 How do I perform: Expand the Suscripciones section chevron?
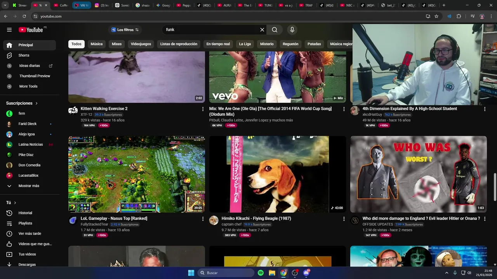click(36, 103)
